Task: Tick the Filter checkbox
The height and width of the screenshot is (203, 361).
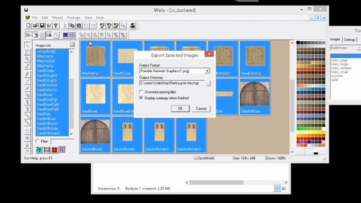Action: (x=38, y=141)
